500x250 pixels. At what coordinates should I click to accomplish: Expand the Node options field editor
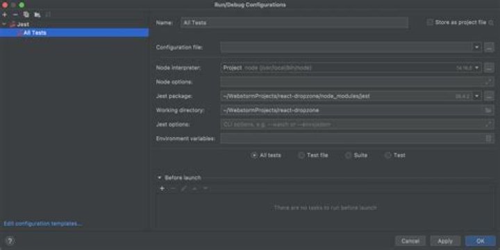coord(488,82)
